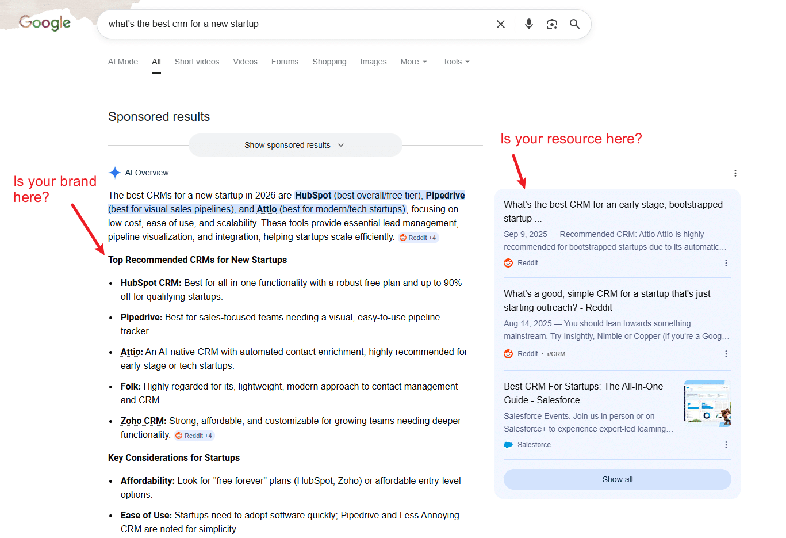Click the 'Sponsored results' heading
The height and width of the screenshot is (538, 786).
click(x=159, y=116)
